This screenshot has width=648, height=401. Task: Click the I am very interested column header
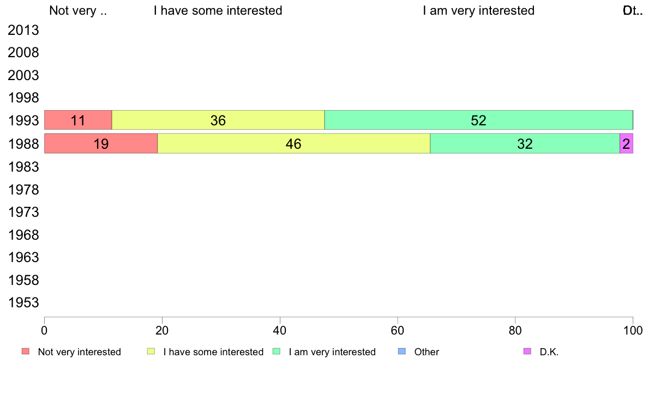click(478, 10)
